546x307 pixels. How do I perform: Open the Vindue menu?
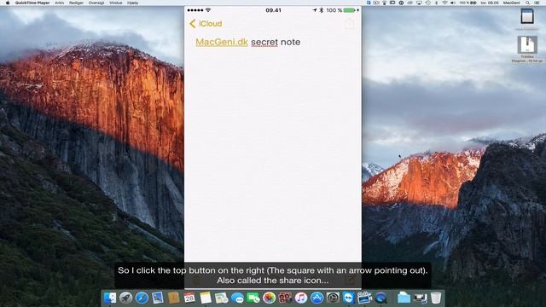(x=116, y=3)
